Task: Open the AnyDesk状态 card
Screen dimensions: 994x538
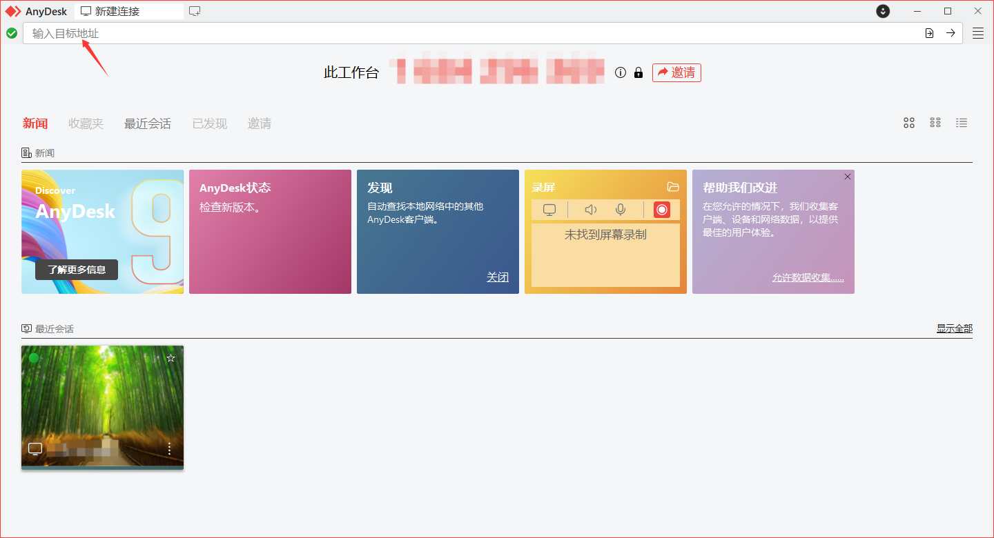Action: 270,232
